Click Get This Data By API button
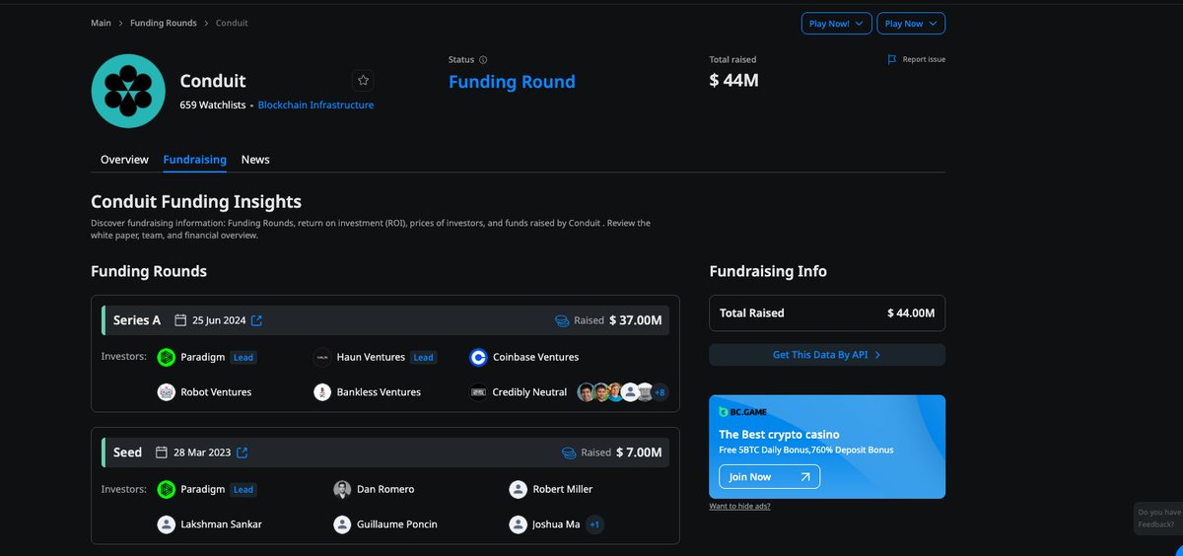The height and width of the screenshot is (556, 1183). point(827,355)
